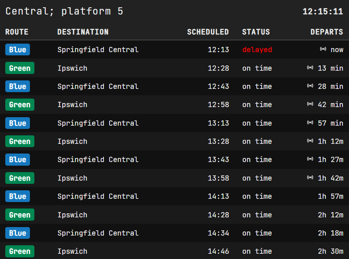
Task: Select the Ipswich 14:46 departure
Action: click(x=174, y=251)
